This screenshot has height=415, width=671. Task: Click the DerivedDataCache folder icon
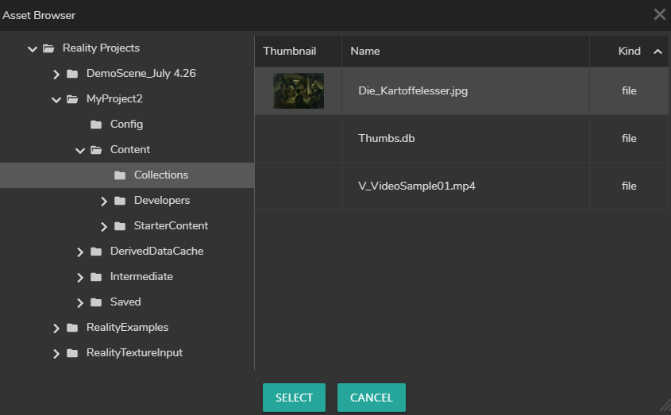[96, 252]
